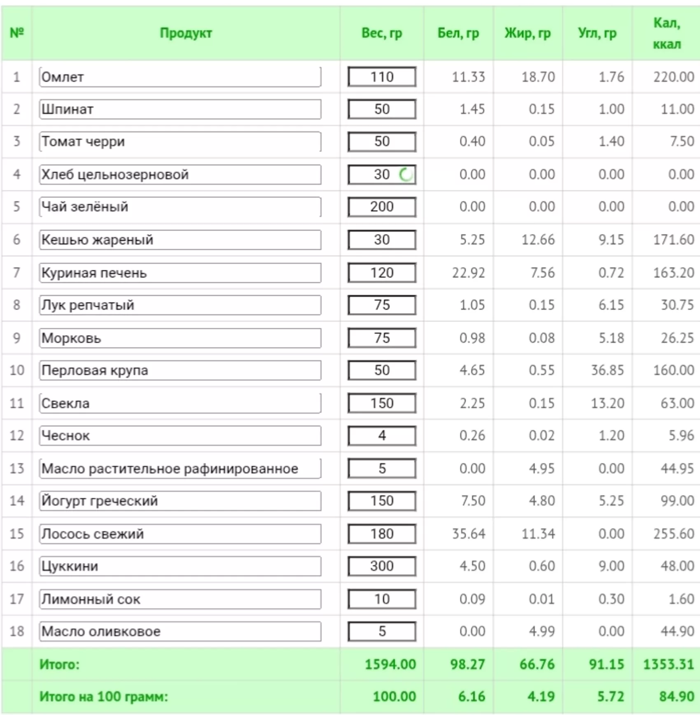Click the Йогурт греческий product field
700x715 pixels.
(180, 501)
